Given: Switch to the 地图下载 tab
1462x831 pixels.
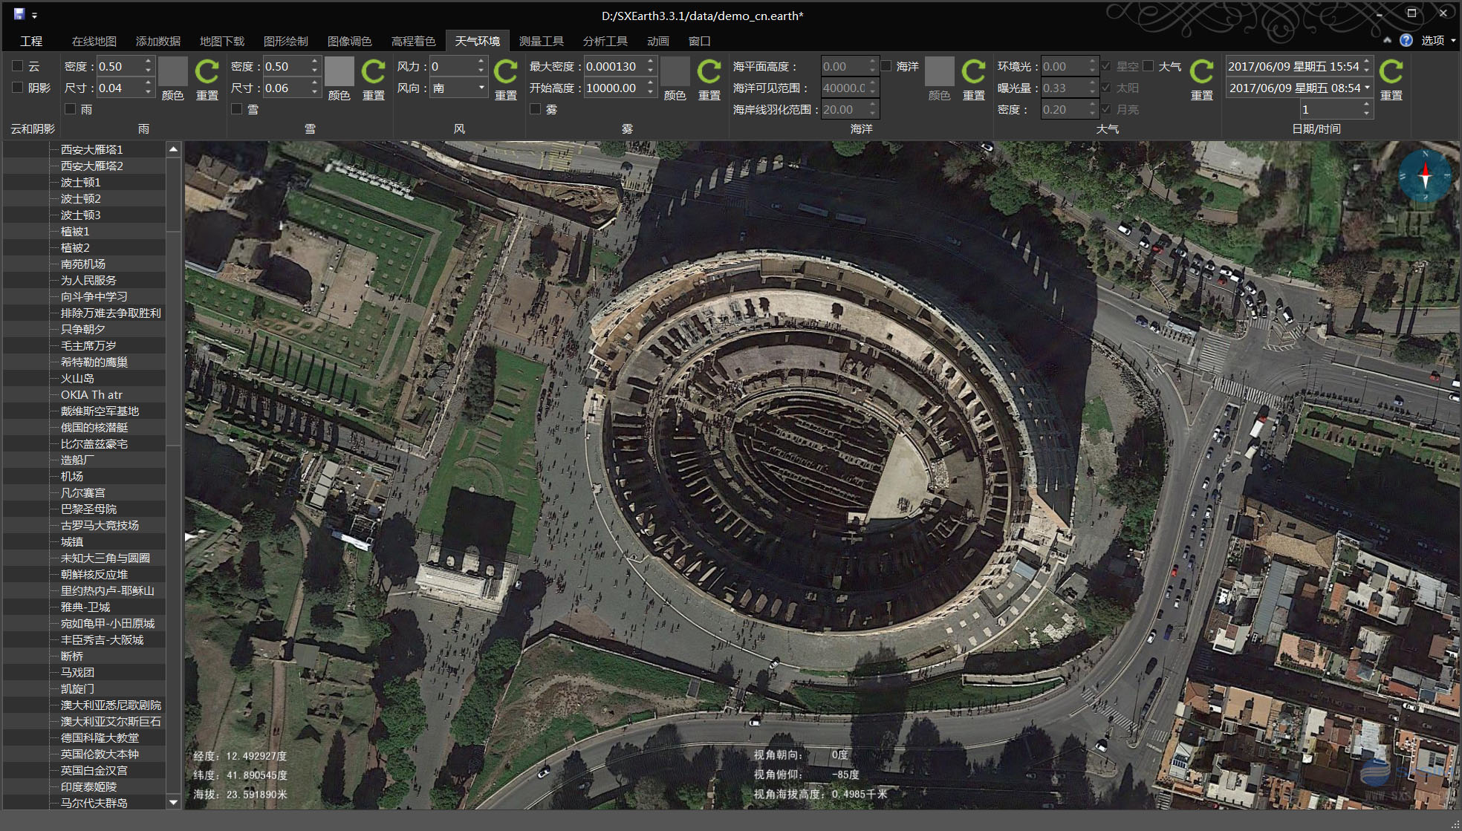Looking at the screenshot, I should (222, 41).
